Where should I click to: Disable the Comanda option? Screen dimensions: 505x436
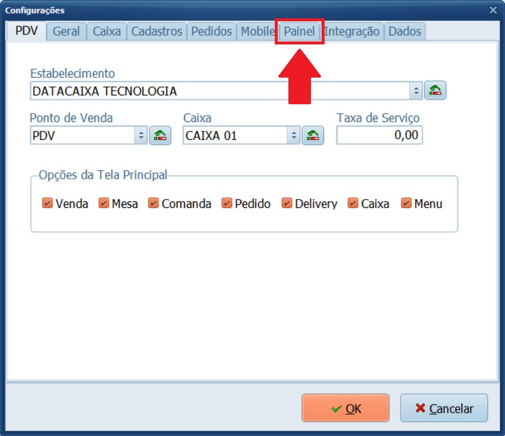coord(154,203)
